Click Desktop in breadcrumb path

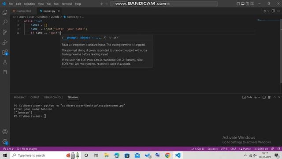(x=42, y=17)
